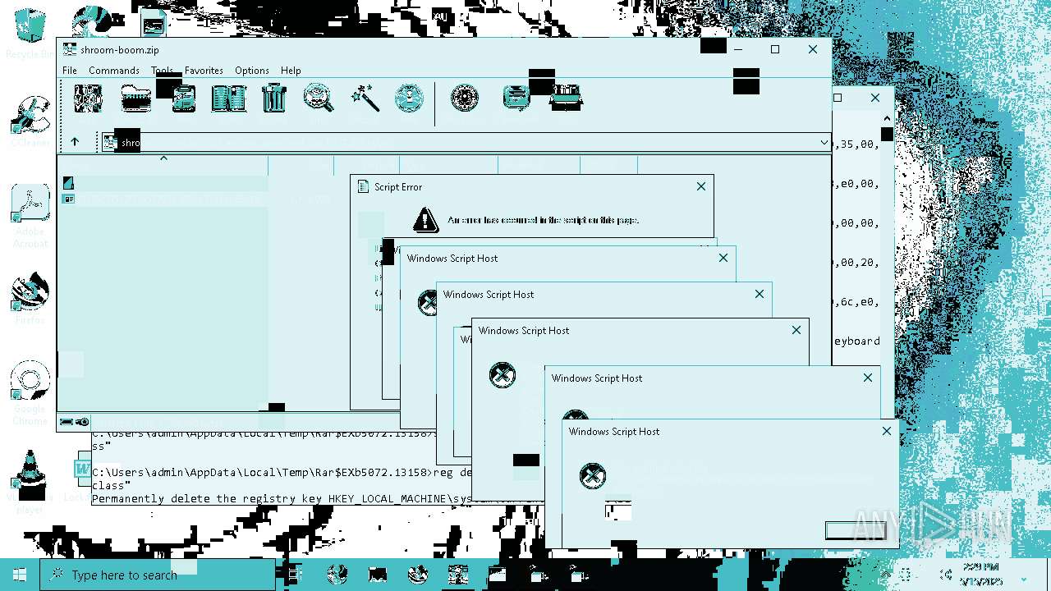Click the background window's vertical scrollbar thumb
This screenshot has width=1051, height=591.
(x=887, y=135)
